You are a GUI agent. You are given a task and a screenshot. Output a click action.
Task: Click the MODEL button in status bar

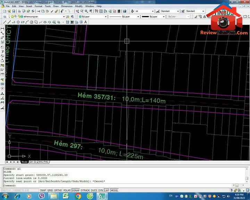click(x=115, y=190)
